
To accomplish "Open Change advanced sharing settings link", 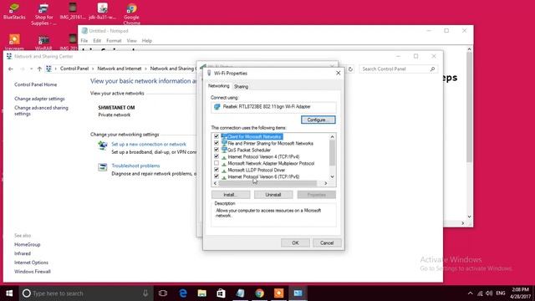I will pyautogui.click(x=41, y=110).
